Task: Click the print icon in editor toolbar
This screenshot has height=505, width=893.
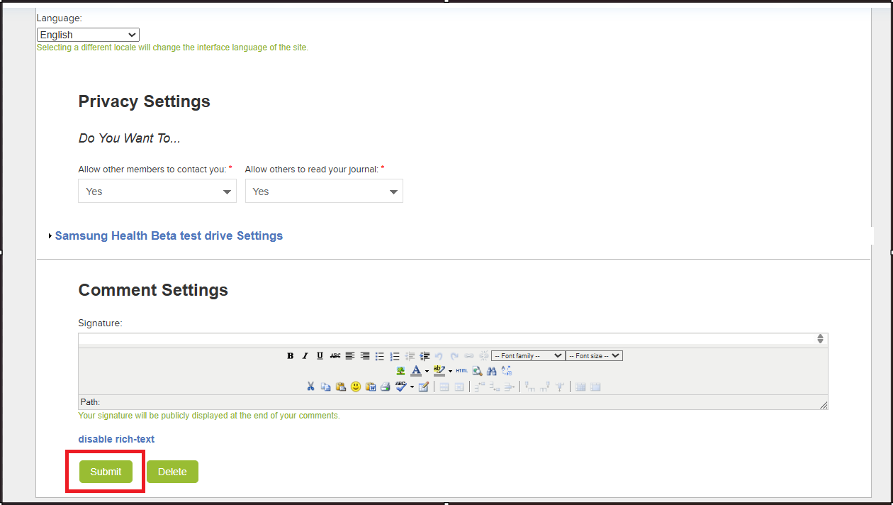Action: 385,387
